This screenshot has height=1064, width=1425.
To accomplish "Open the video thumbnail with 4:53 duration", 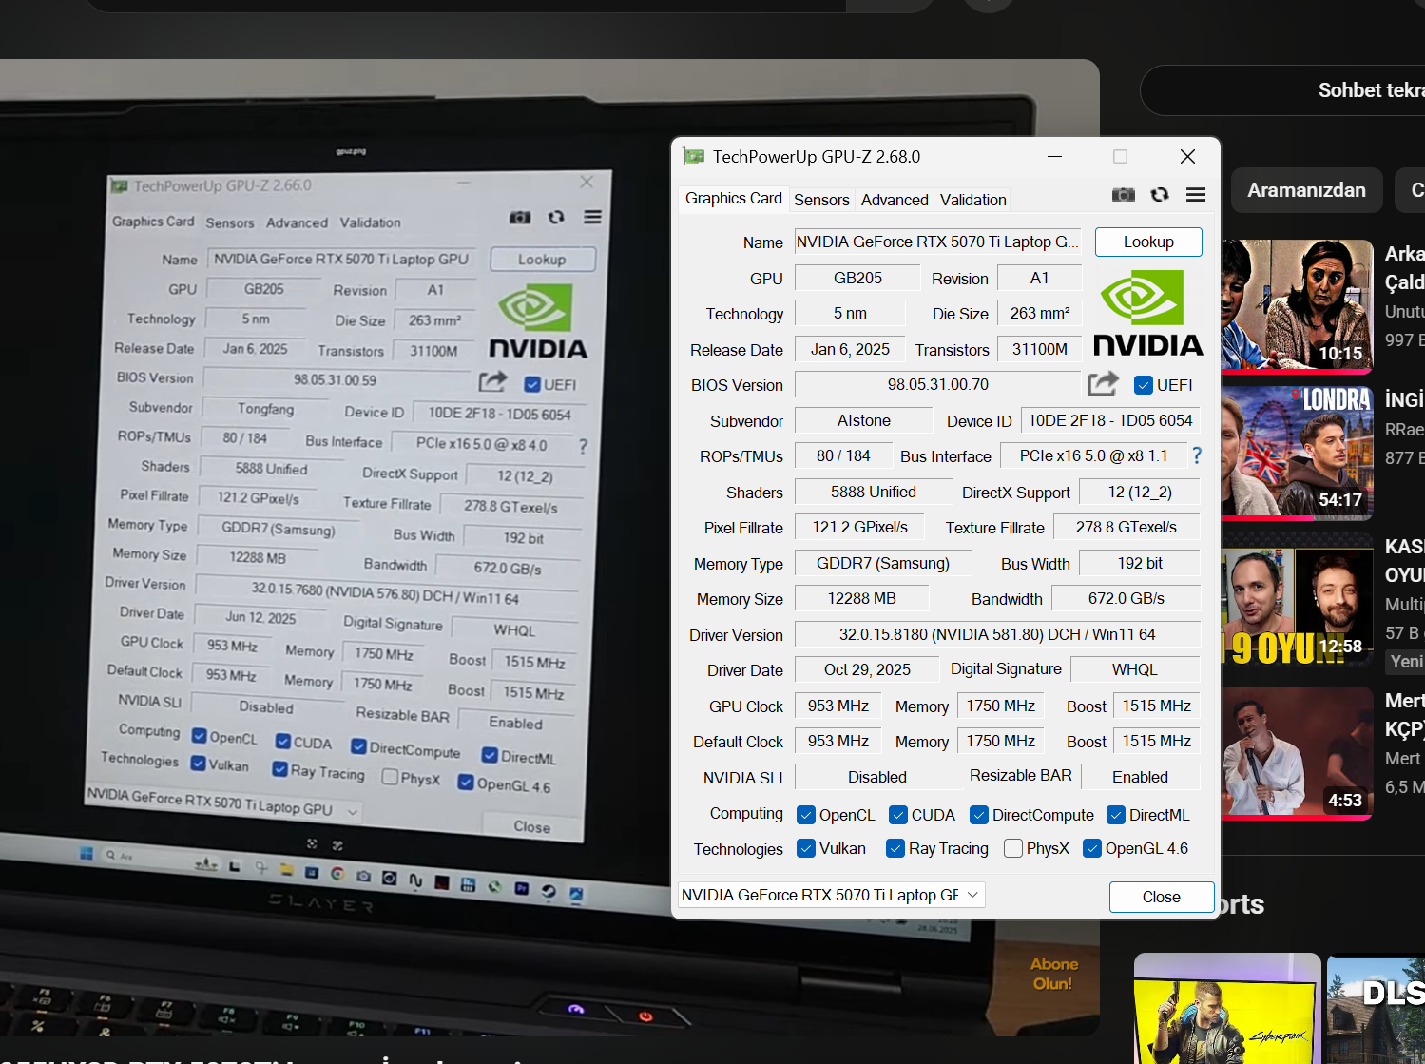I will coord(1297,752).
